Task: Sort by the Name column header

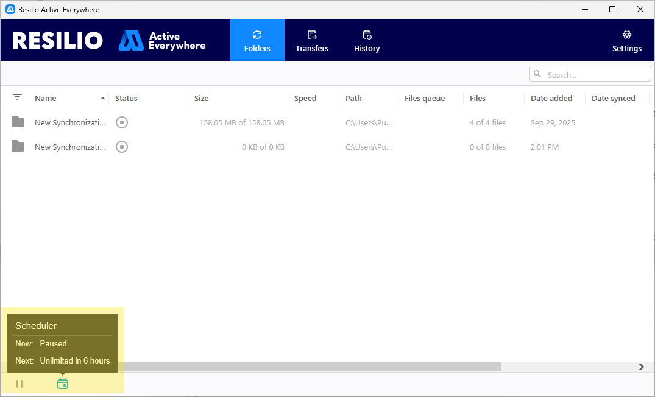Action: pyautogui.click(x=46, y=98)
